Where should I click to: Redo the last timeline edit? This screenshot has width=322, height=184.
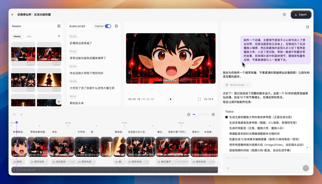point(21,114)
